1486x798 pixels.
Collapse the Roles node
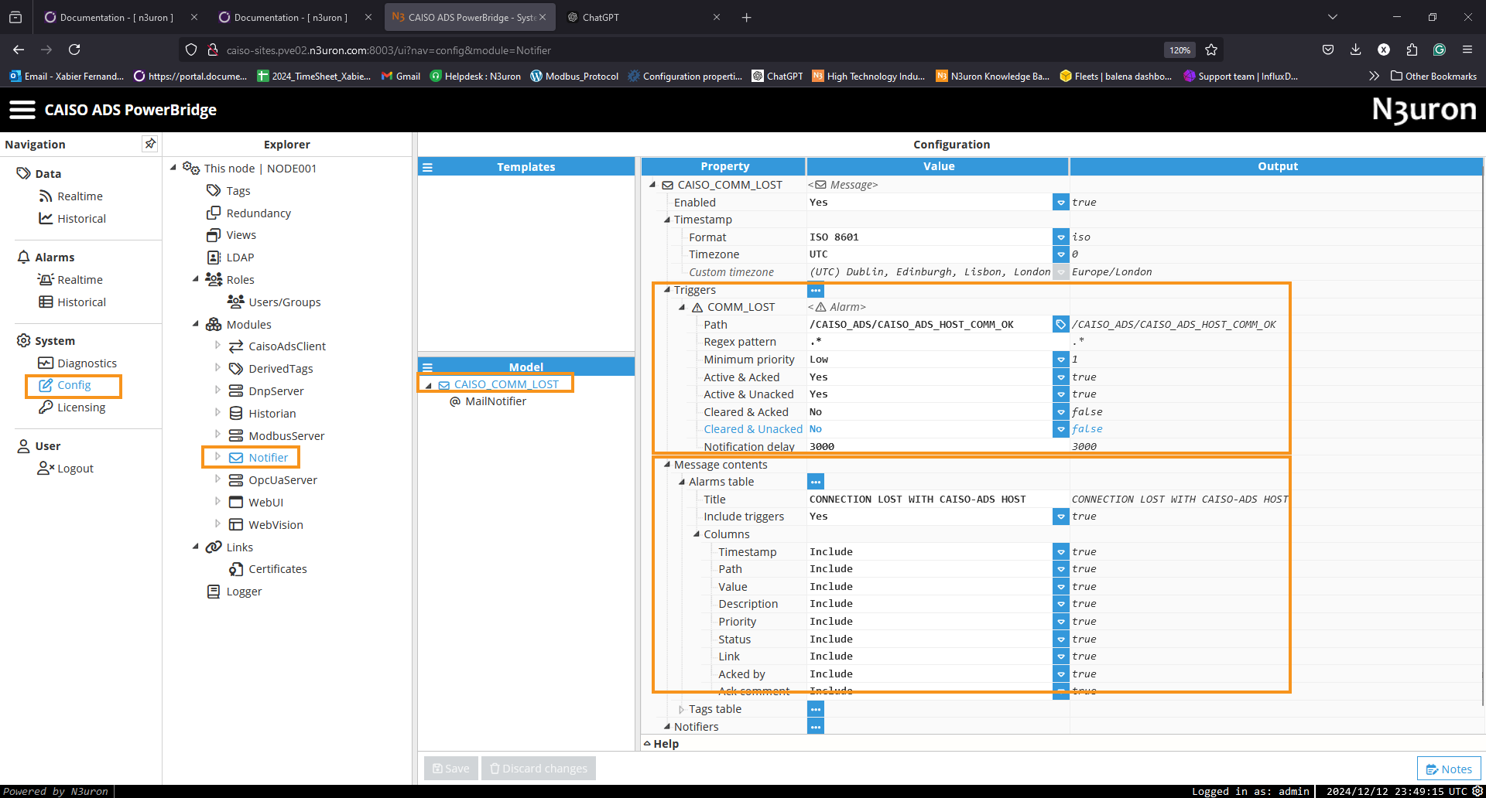pyautogui.click(x=196, y=279)
